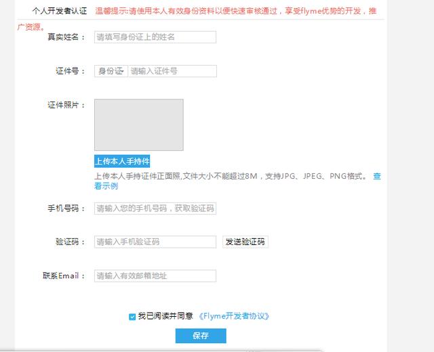This screenshot has height=352, width=434.
Task: Click the 个人开发者认证 heading text
Action: pos(60,12)
